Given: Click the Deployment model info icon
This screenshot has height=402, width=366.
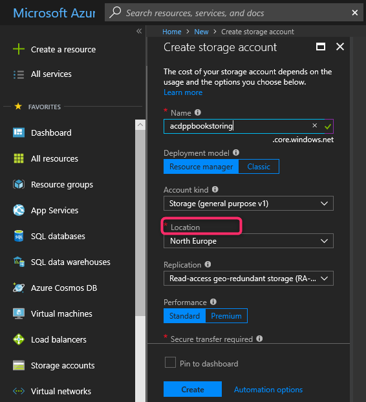Looking at the screenshot, I should click(236, 153).
